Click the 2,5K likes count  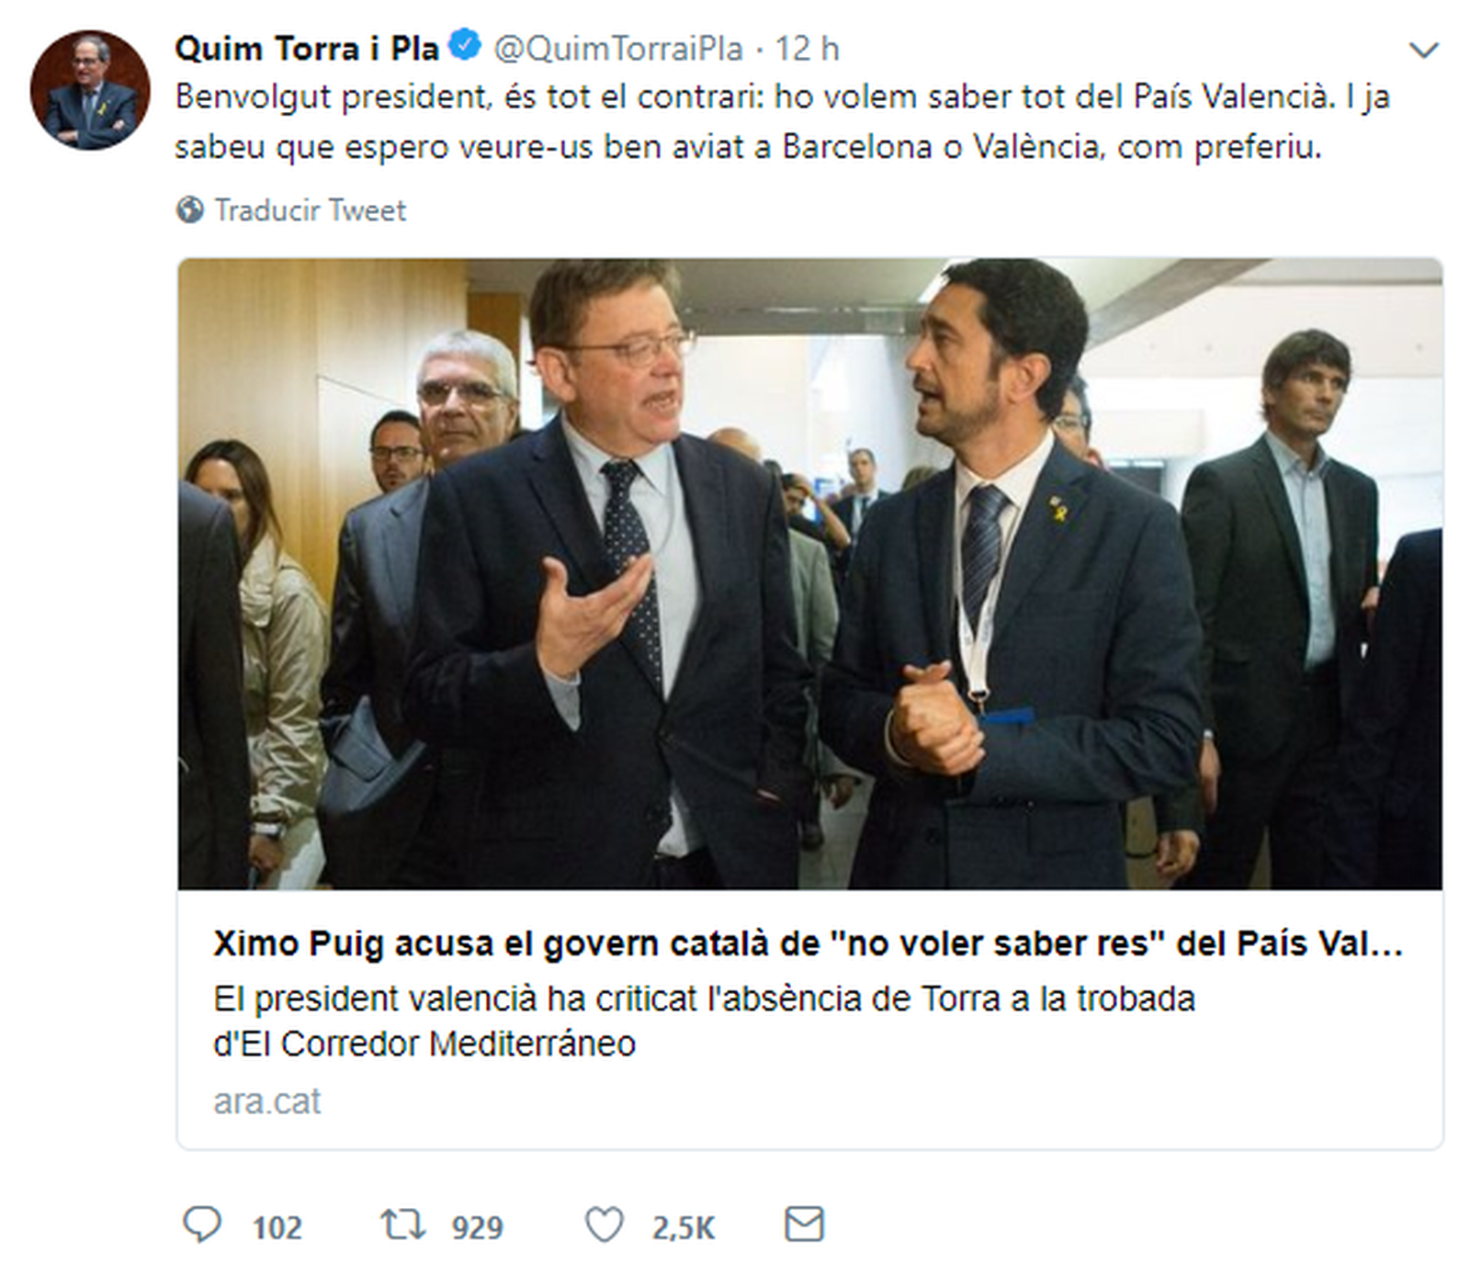click(683, 1228)
